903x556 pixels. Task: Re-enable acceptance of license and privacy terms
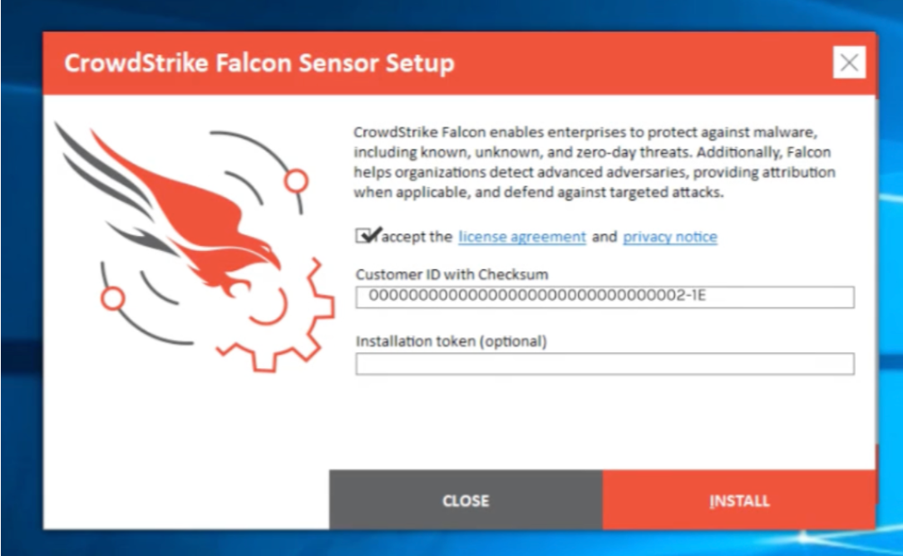click(361, 236)
